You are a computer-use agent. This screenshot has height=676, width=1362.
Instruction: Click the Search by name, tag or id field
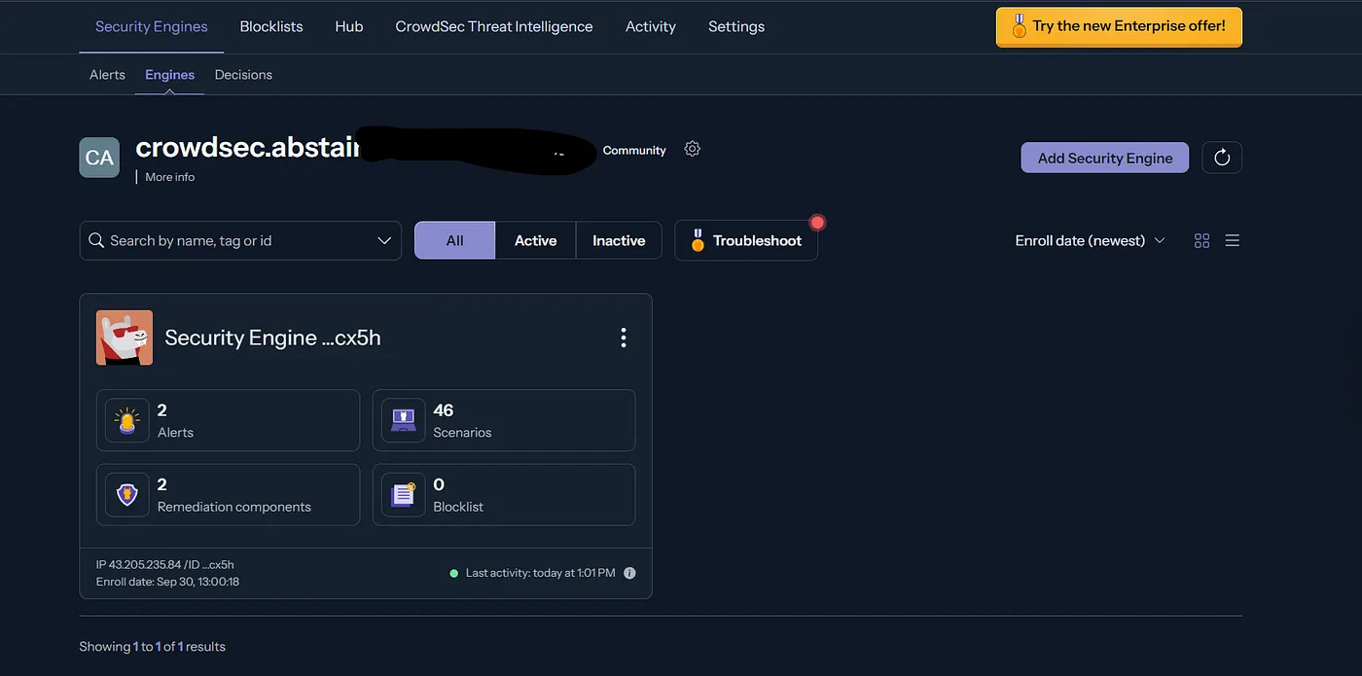[240, 240]
